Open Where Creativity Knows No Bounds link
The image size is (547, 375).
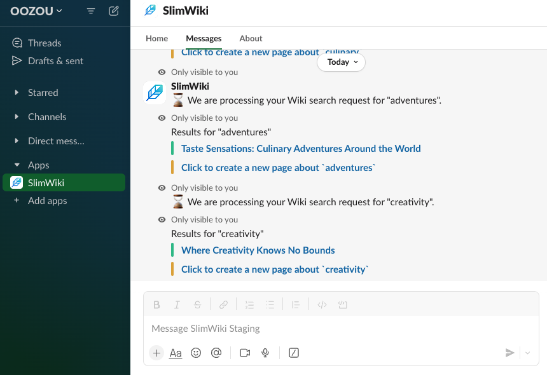pyautogui.click(x=258, y=250)
